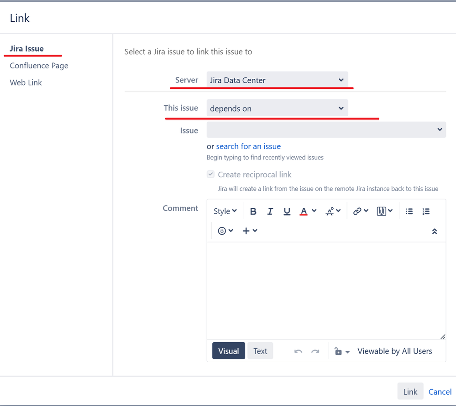The width and height of the screenshot is (456, 406).
Task: Insert a bulleted list
Action: (x=409, y=211)
